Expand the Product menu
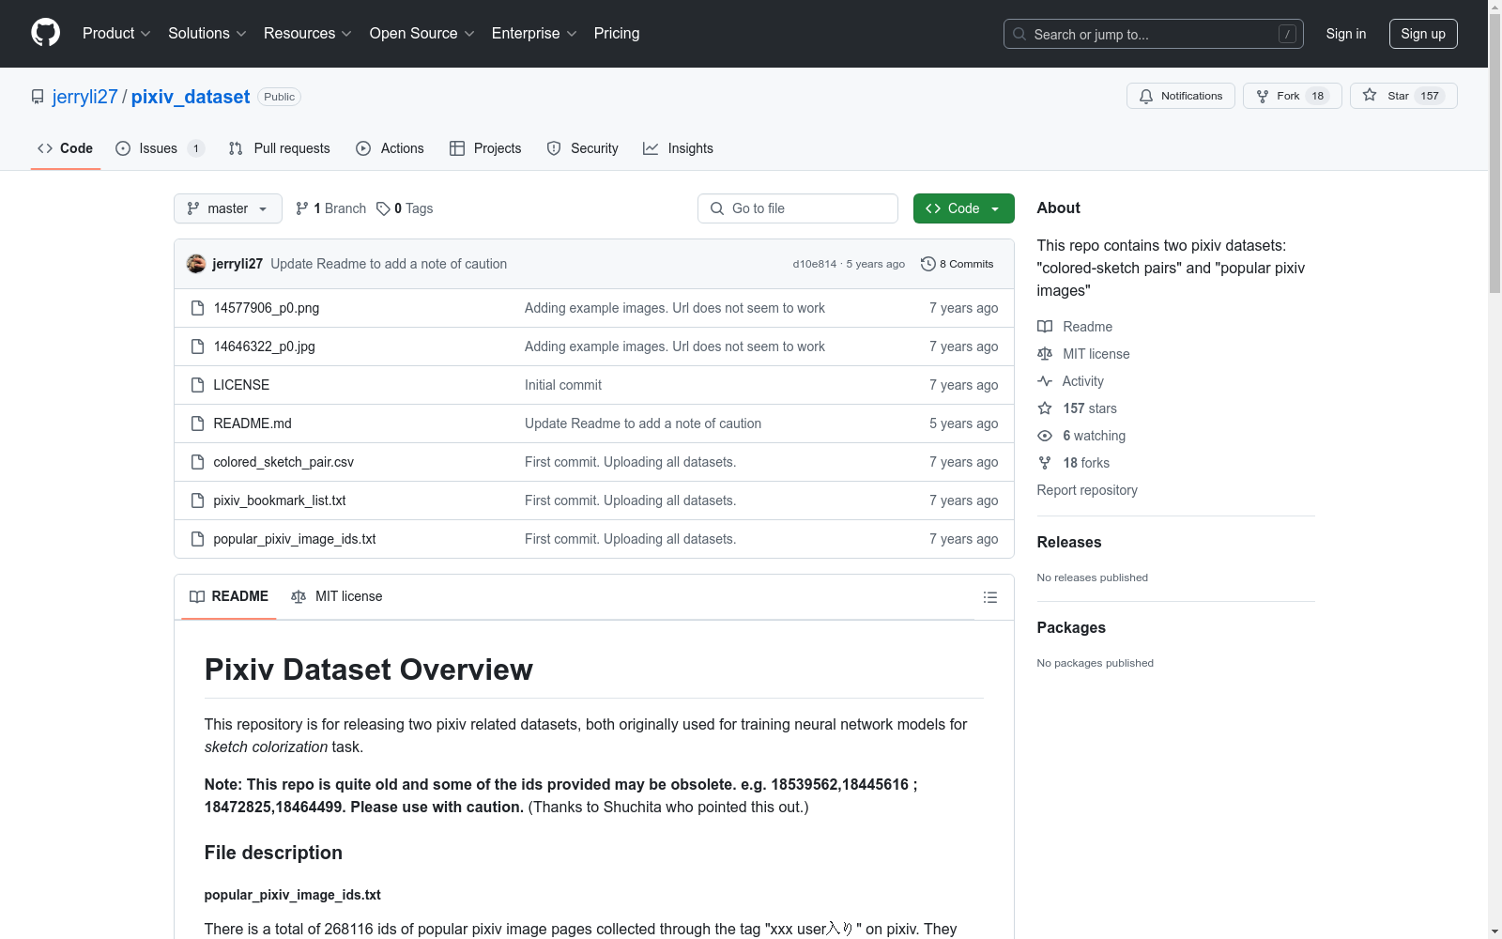Image resolution: width=1502 pixels, height=939 pixels. (x=116, y=33)
